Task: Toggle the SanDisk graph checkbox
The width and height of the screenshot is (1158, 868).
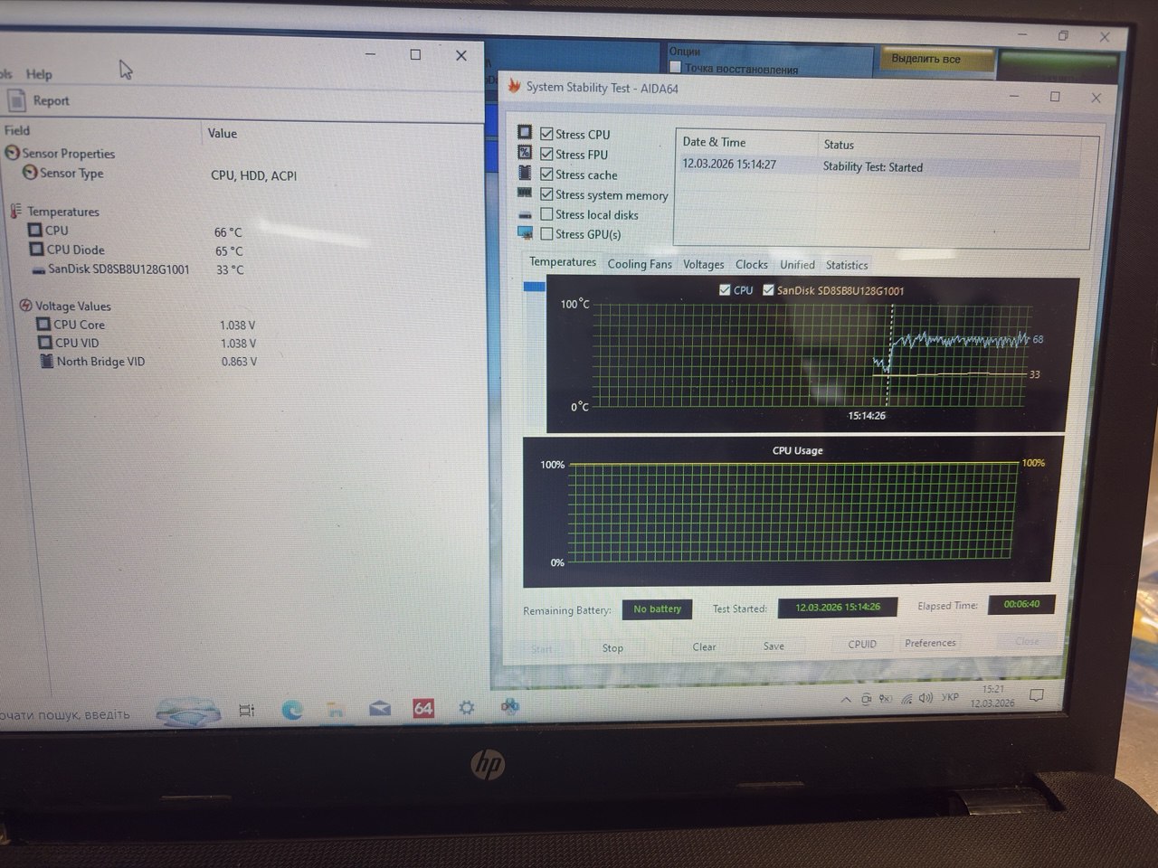Action: [768, 290]
